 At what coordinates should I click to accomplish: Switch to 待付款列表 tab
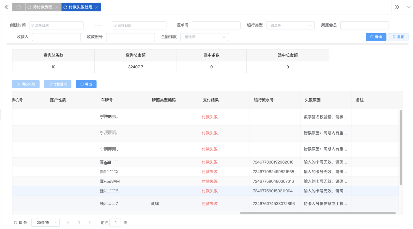point(42,7)
